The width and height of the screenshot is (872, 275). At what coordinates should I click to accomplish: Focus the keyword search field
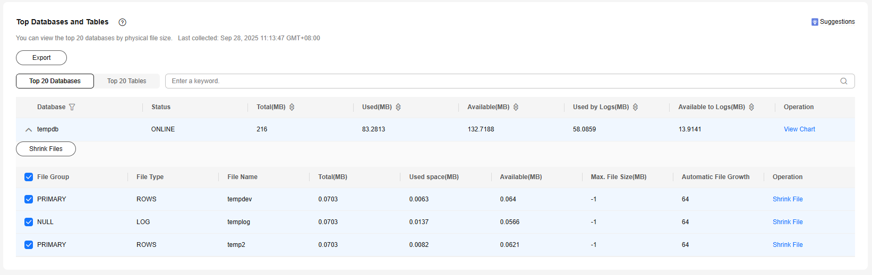tap(499, 81)
